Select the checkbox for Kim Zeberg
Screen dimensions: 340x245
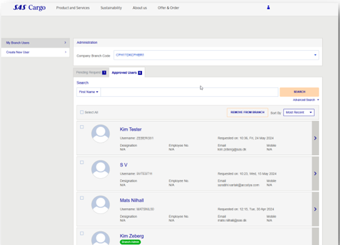pyautogui.click(x=82, y=233)
